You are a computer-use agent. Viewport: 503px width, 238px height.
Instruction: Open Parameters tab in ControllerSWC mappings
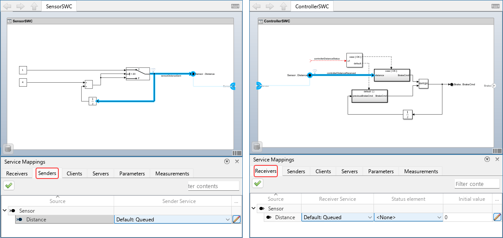click(x=381, y=171)
